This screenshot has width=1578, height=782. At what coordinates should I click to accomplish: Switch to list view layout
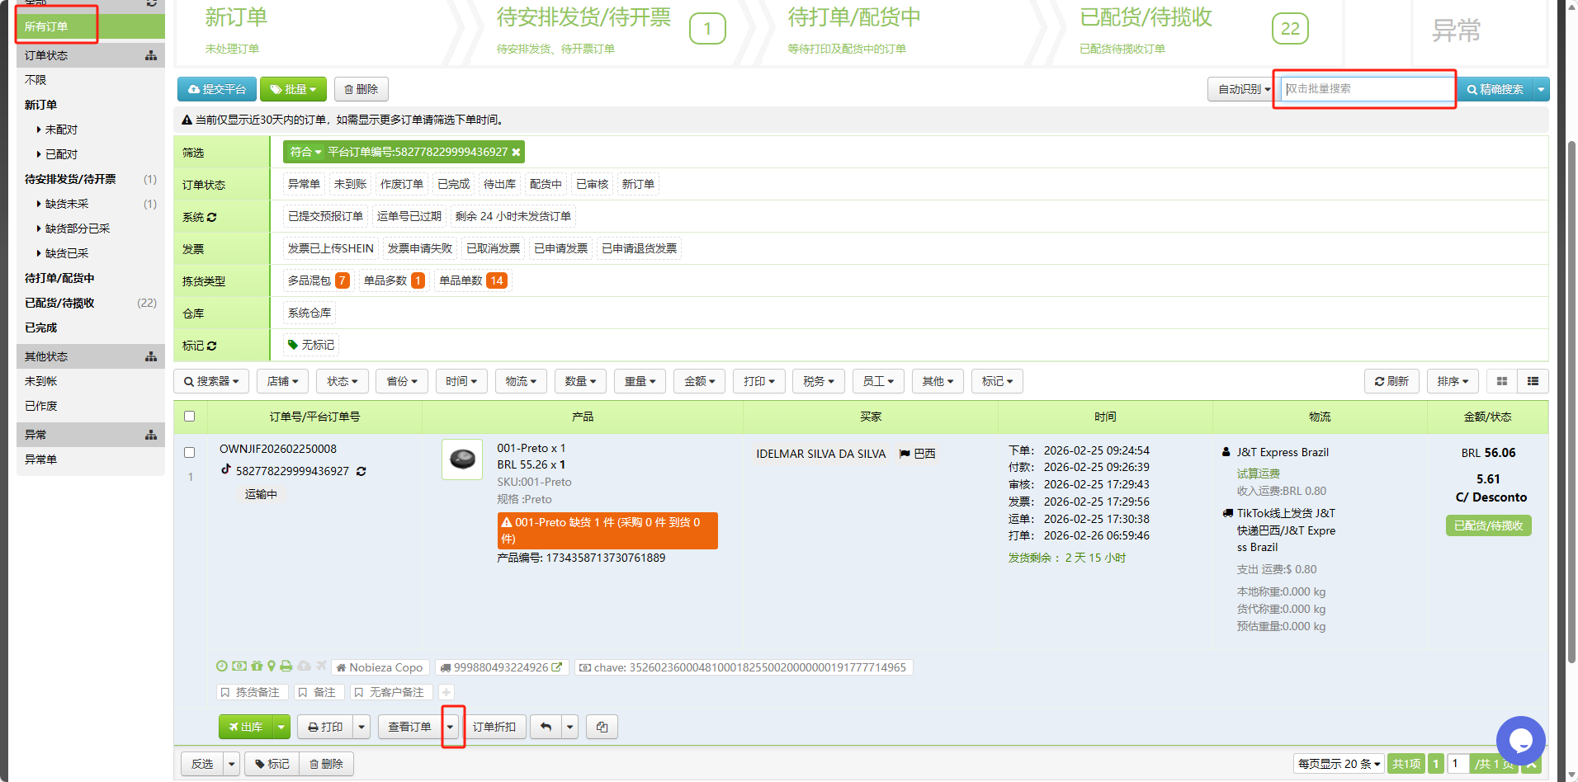pos(1533,381)
